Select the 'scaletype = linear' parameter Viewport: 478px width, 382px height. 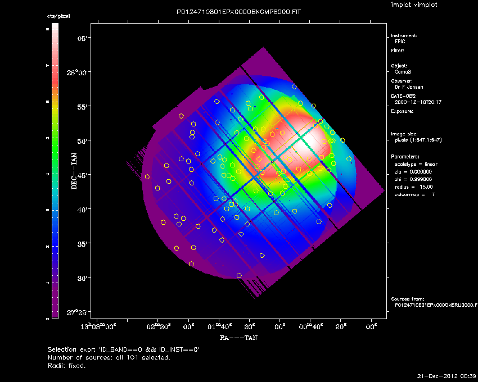pyautogui.click(x=416, y=164)
